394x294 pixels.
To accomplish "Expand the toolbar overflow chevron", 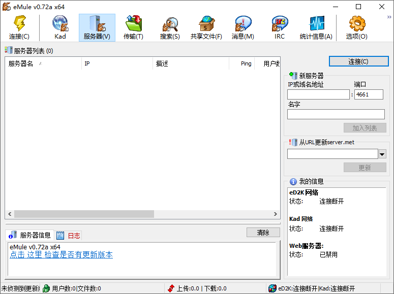I will tap(389, 17).
